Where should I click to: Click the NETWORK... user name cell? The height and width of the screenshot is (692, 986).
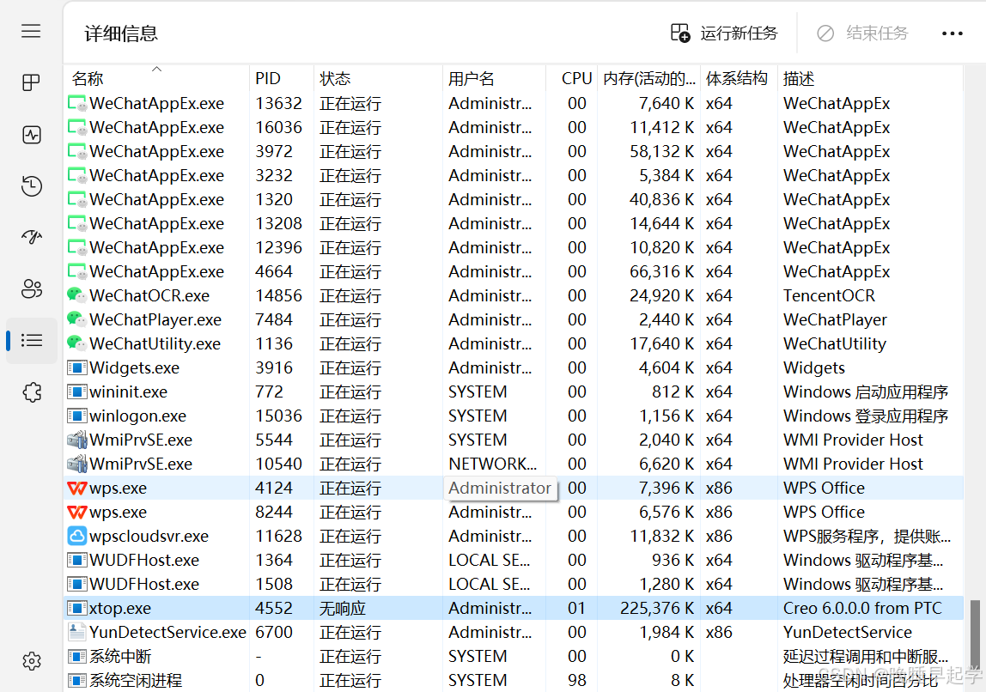pos(492,464)
